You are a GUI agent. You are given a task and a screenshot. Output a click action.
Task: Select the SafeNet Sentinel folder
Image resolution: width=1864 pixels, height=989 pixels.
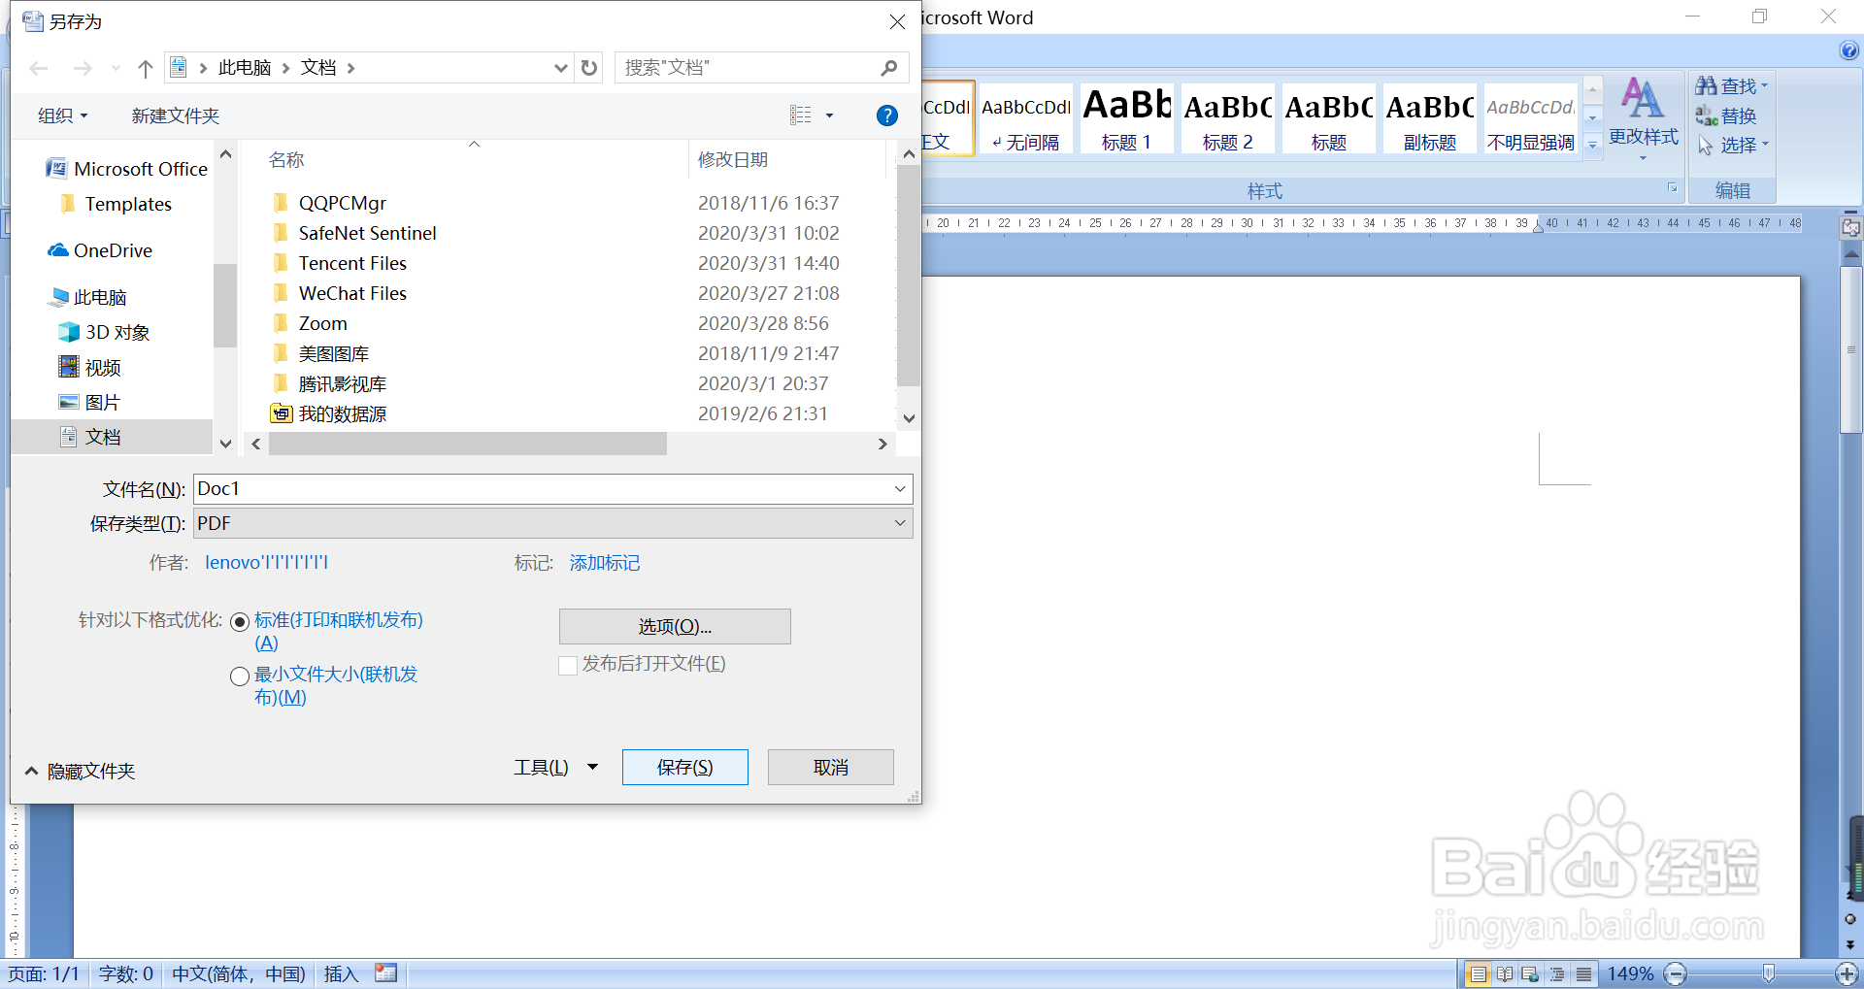355,233
